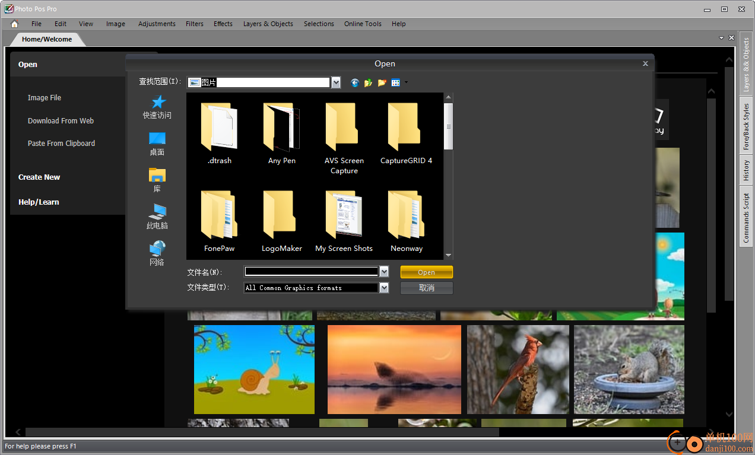
Task: Expand the look-in folder dropdown
Action: [336, 82]
